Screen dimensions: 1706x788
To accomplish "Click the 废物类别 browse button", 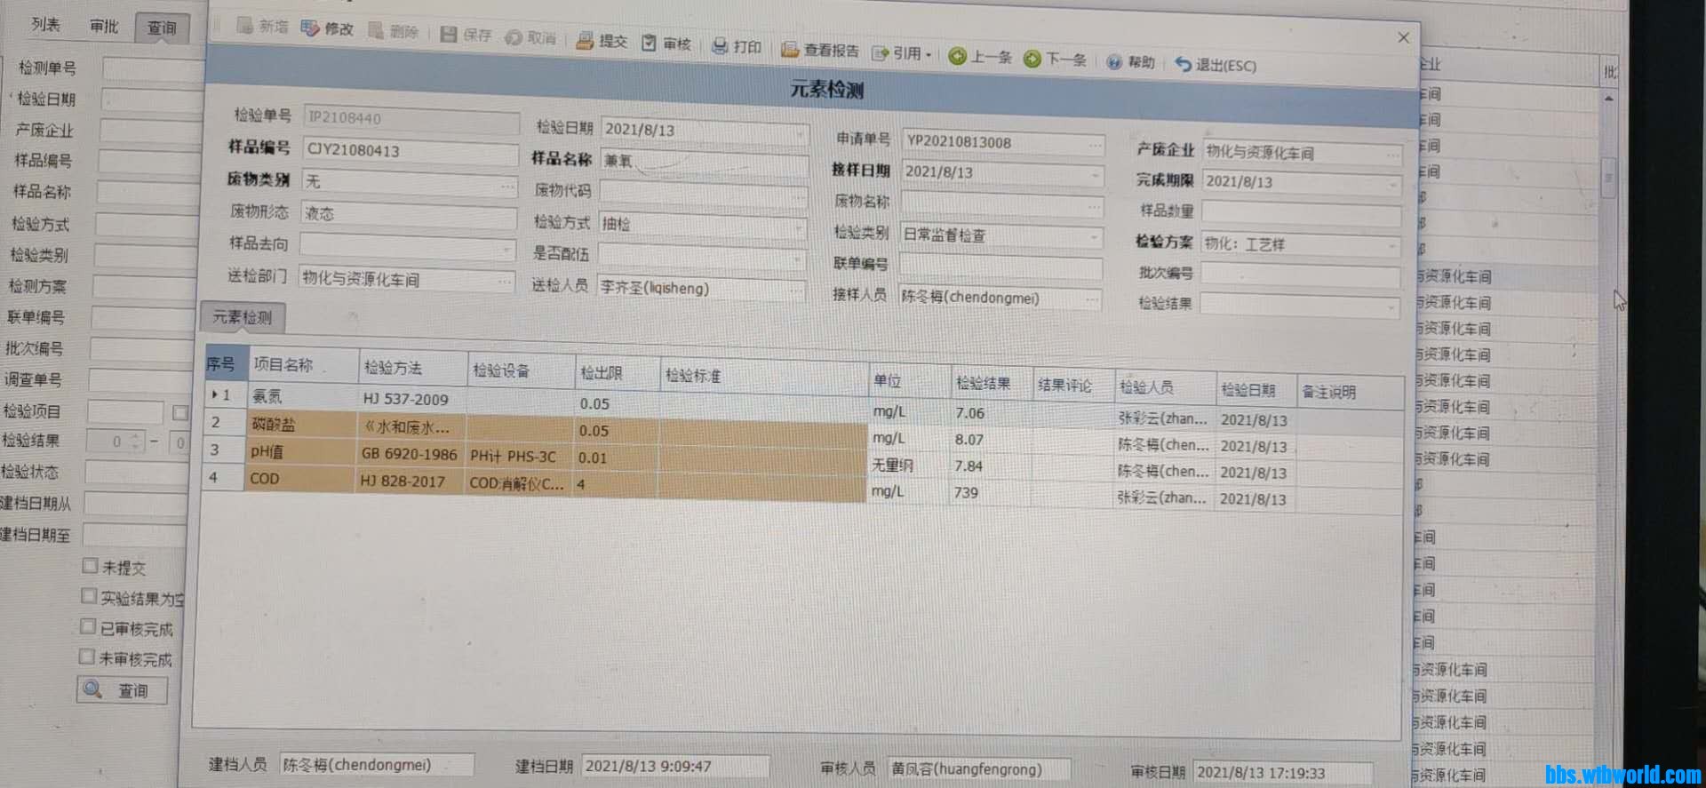I will pyautogui.click(x=506, y=187).
